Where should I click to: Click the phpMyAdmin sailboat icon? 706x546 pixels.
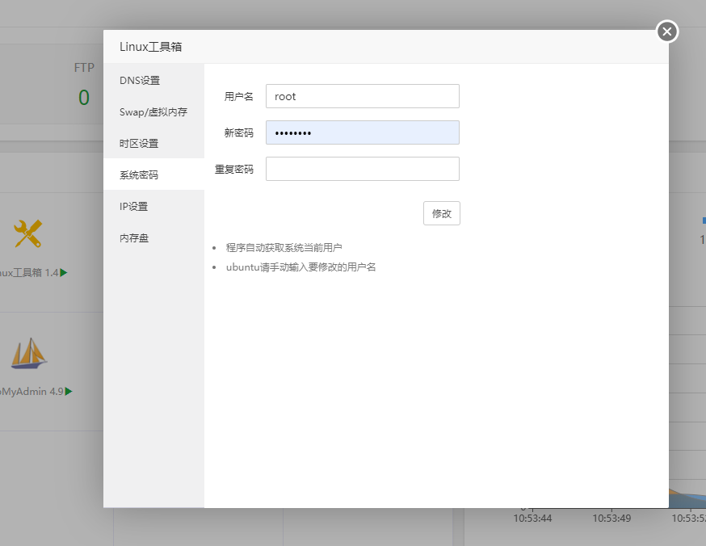pos(28,353)
